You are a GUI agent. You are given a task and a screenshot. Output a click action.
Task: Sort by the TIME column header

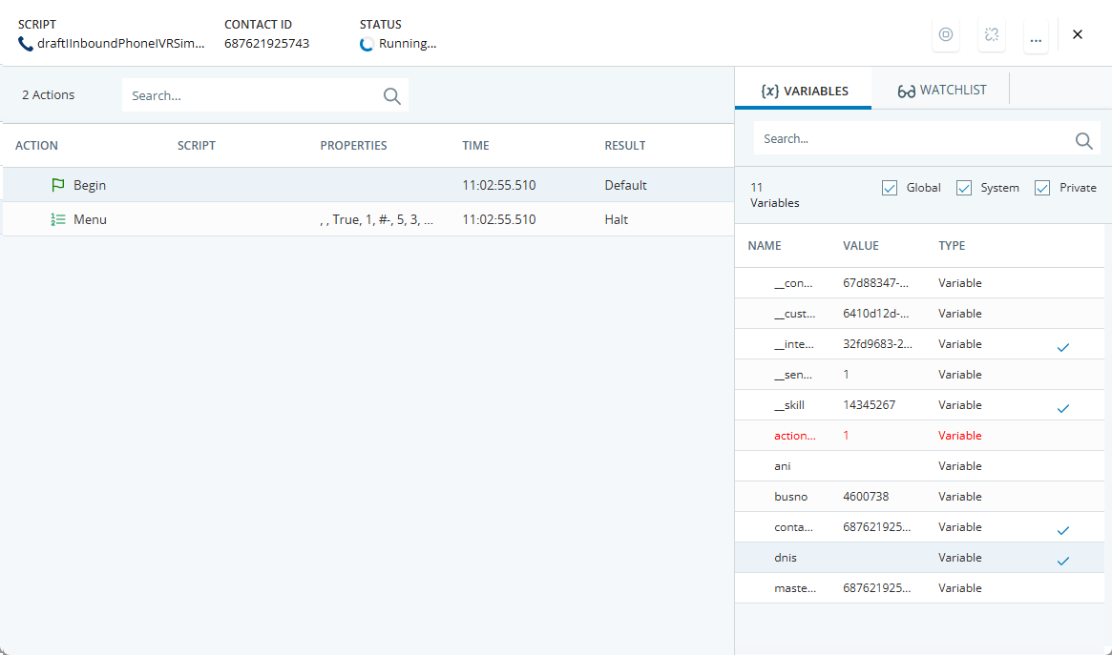tap(475, 146)
